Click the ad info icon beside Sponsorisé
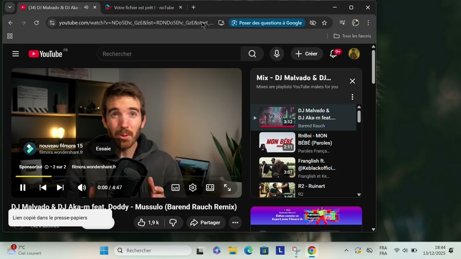Image resolution: width=461 pixels, height=259 pixels. (x=46, y=167)
